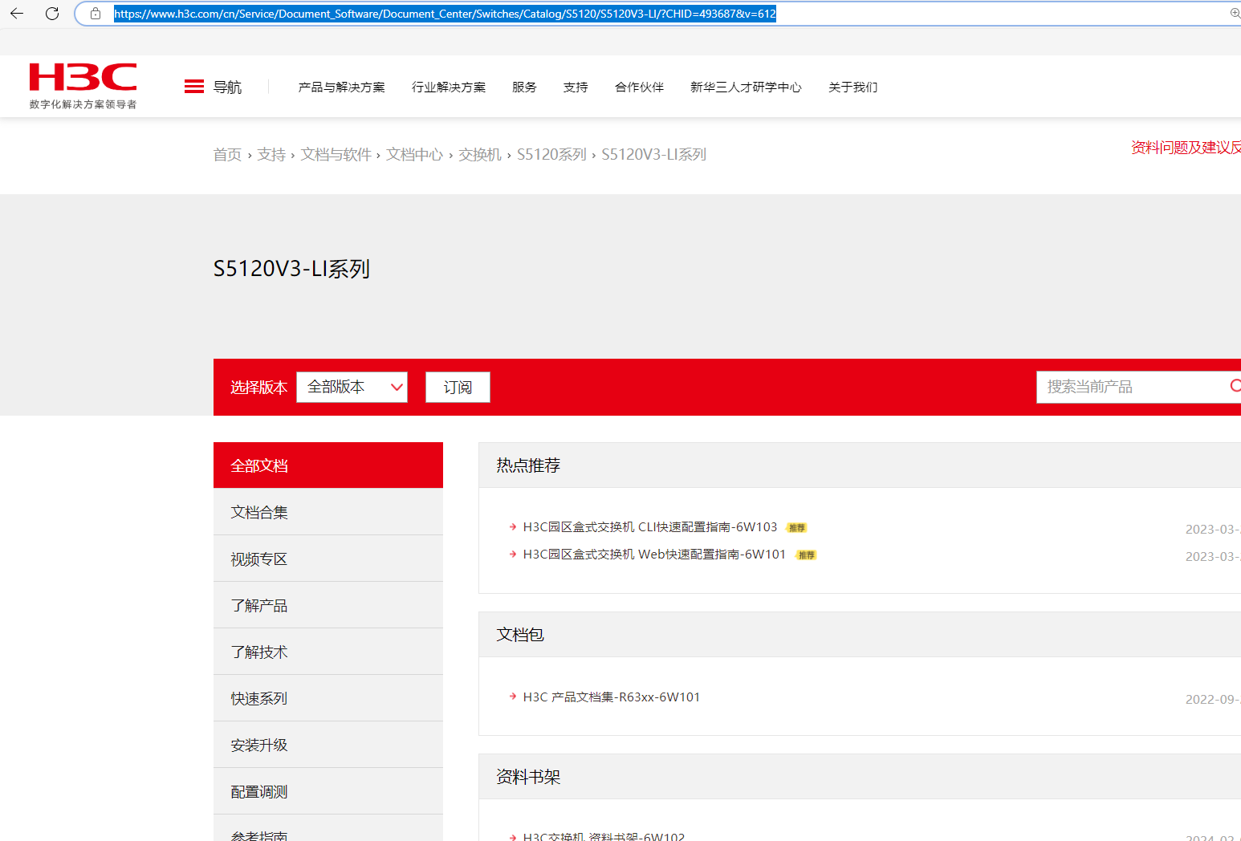Click the 选择版本 label
The height and width of the screenshot is (841, 1241).
click(258, 388)
